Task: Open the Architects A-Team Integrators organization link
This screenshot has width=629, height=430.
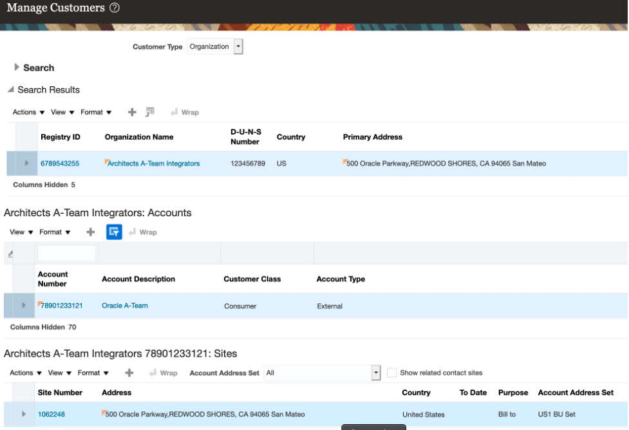Action: tap(153, 164)
